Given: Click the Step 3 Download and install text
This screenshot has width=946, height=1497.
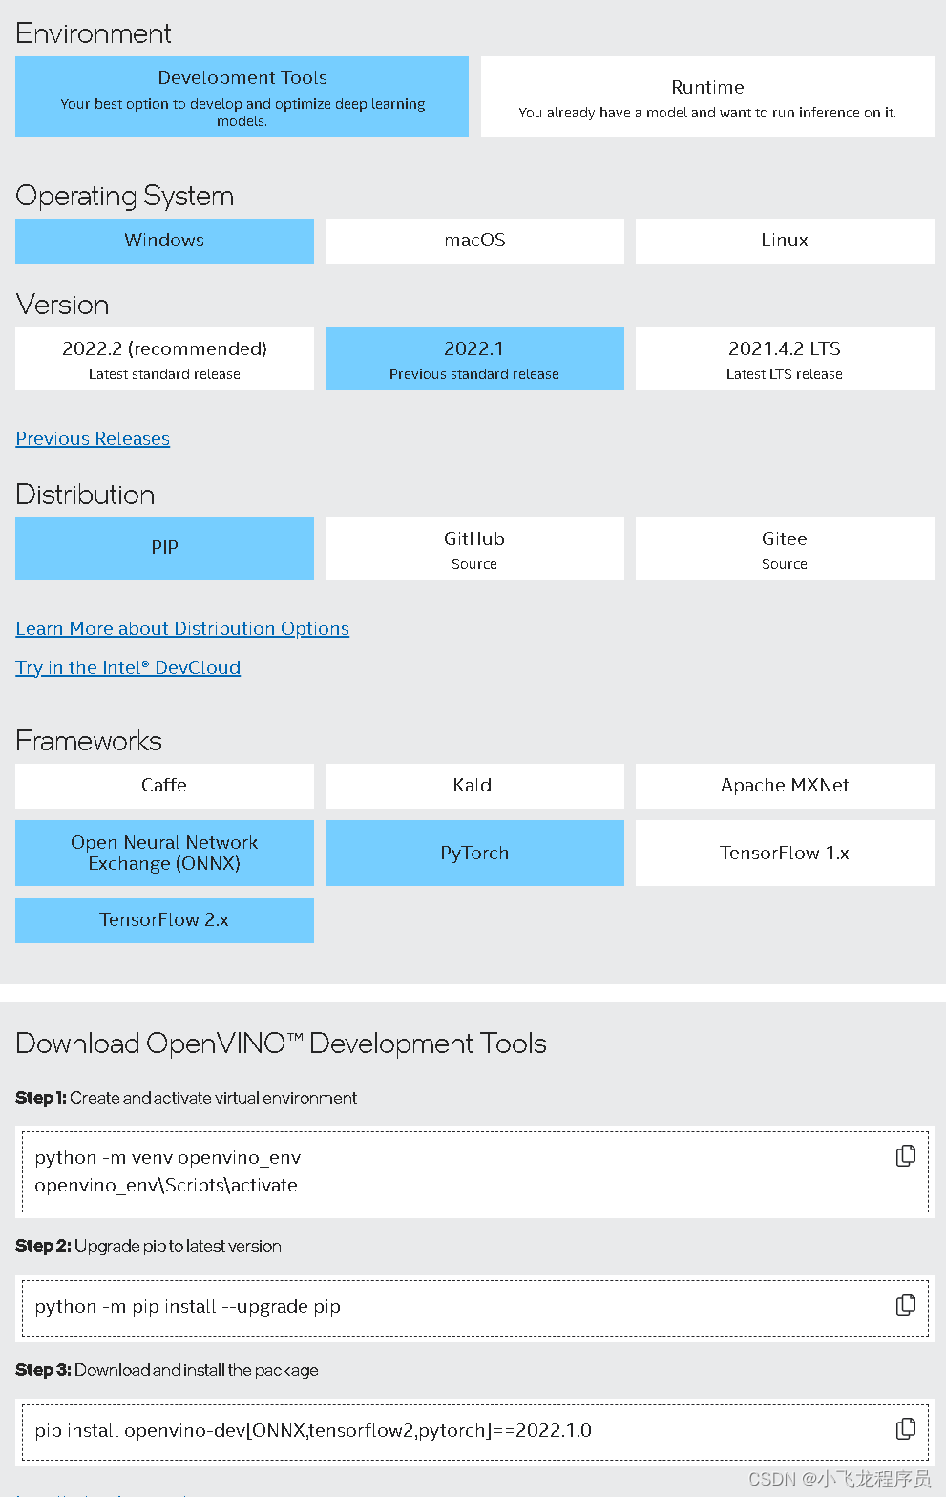Looking at the screenshot, I should pos(167,1370).
